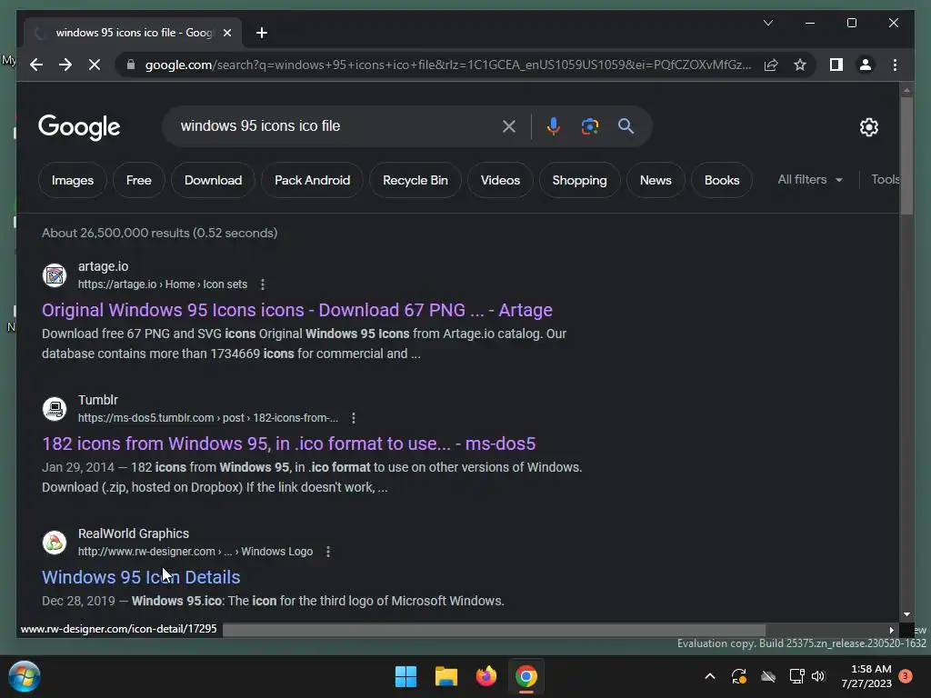Image resolution: width=931 pixels, height=698 pixels.
Task: Go to the Google homepage logo
Action: pos(80,127)
